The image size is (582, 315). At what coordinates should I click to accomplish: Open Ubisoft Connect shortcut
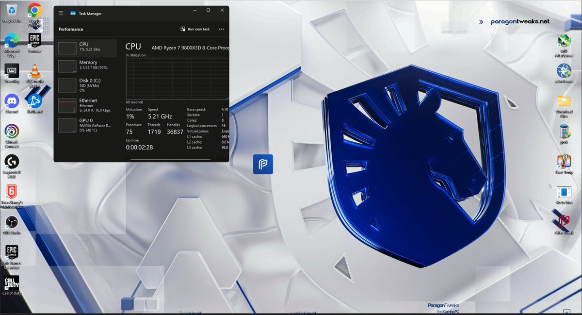pos(12,136)
